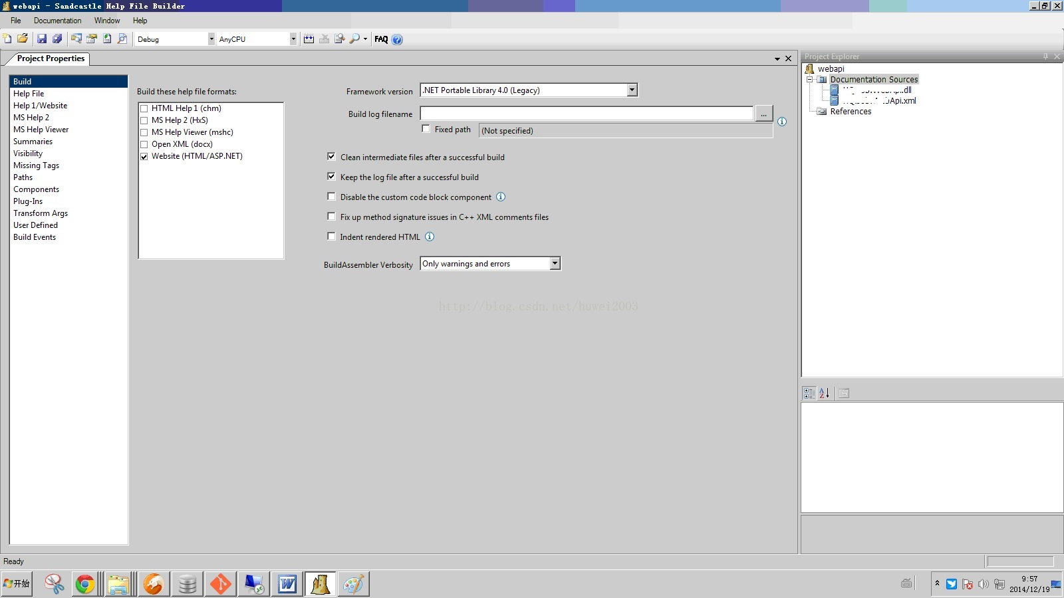Click the blue help question mark icon

(x=397, y=39)
